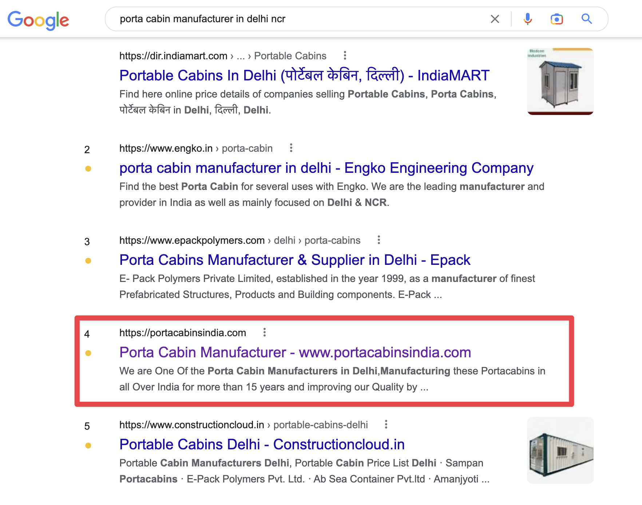Open Porta Cabin Manufacturer portacabinsindia link

[295, 353]
